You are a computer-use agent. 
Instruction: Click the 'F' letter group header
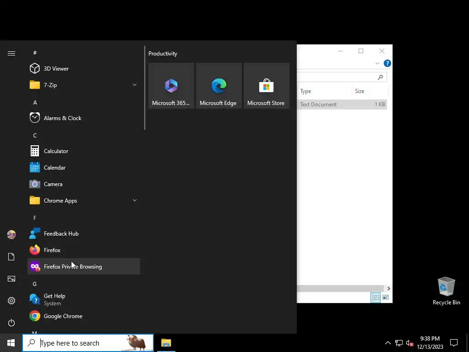click(x=35, y=218)
